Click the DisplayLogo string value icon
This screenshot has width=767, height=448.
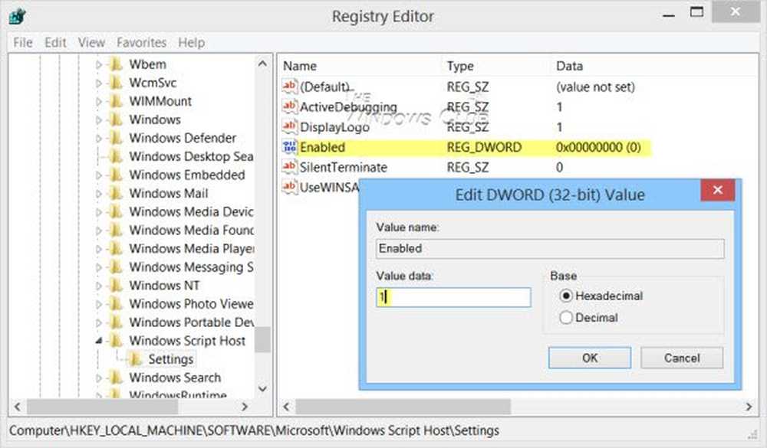[289, 127]
